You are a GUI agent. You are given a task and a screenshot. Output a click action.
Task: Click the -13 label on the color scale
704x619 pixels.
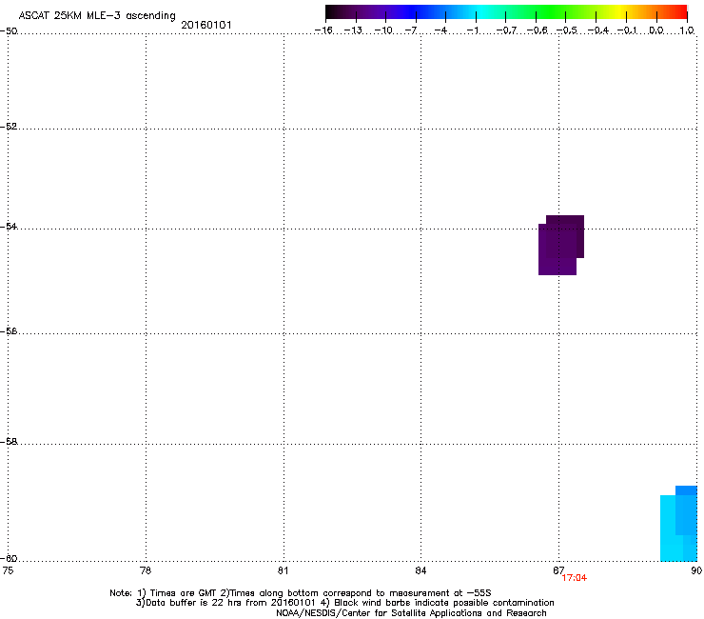pyautogui.click(x=353, y=30)
